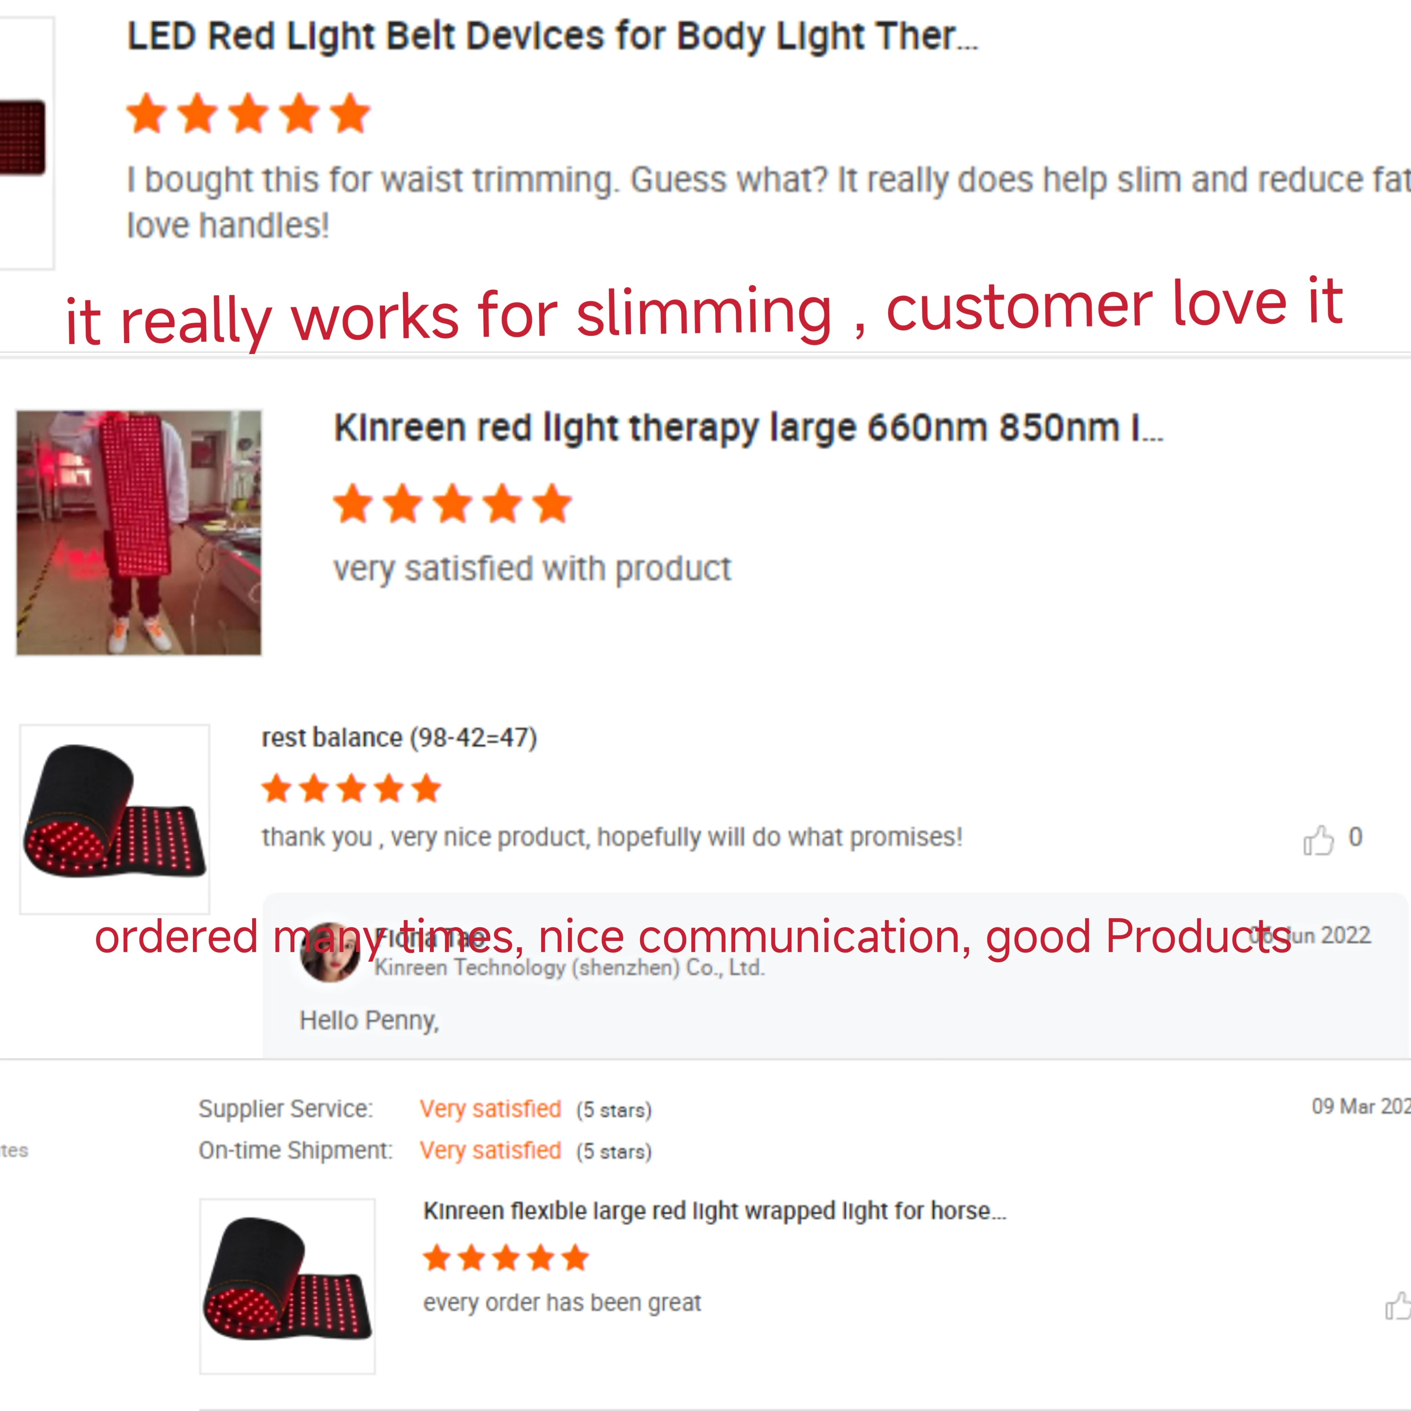Click five-star rating under rest balance review
Viewport: 1411px width, 1411px height.
[x=351, y=789]
